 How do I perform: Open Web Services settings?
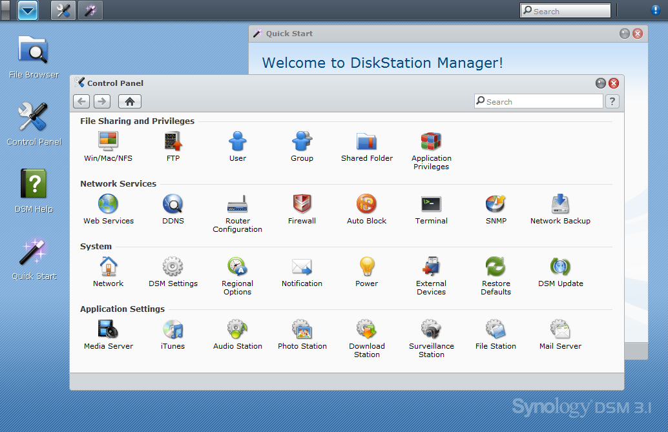(108, 209)
